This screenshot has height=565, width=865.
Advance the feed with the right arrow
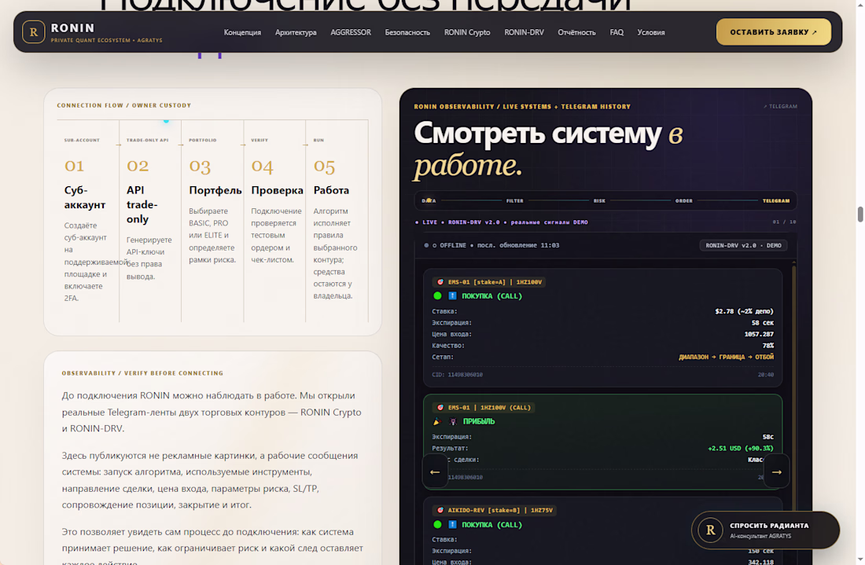point(776,471)
